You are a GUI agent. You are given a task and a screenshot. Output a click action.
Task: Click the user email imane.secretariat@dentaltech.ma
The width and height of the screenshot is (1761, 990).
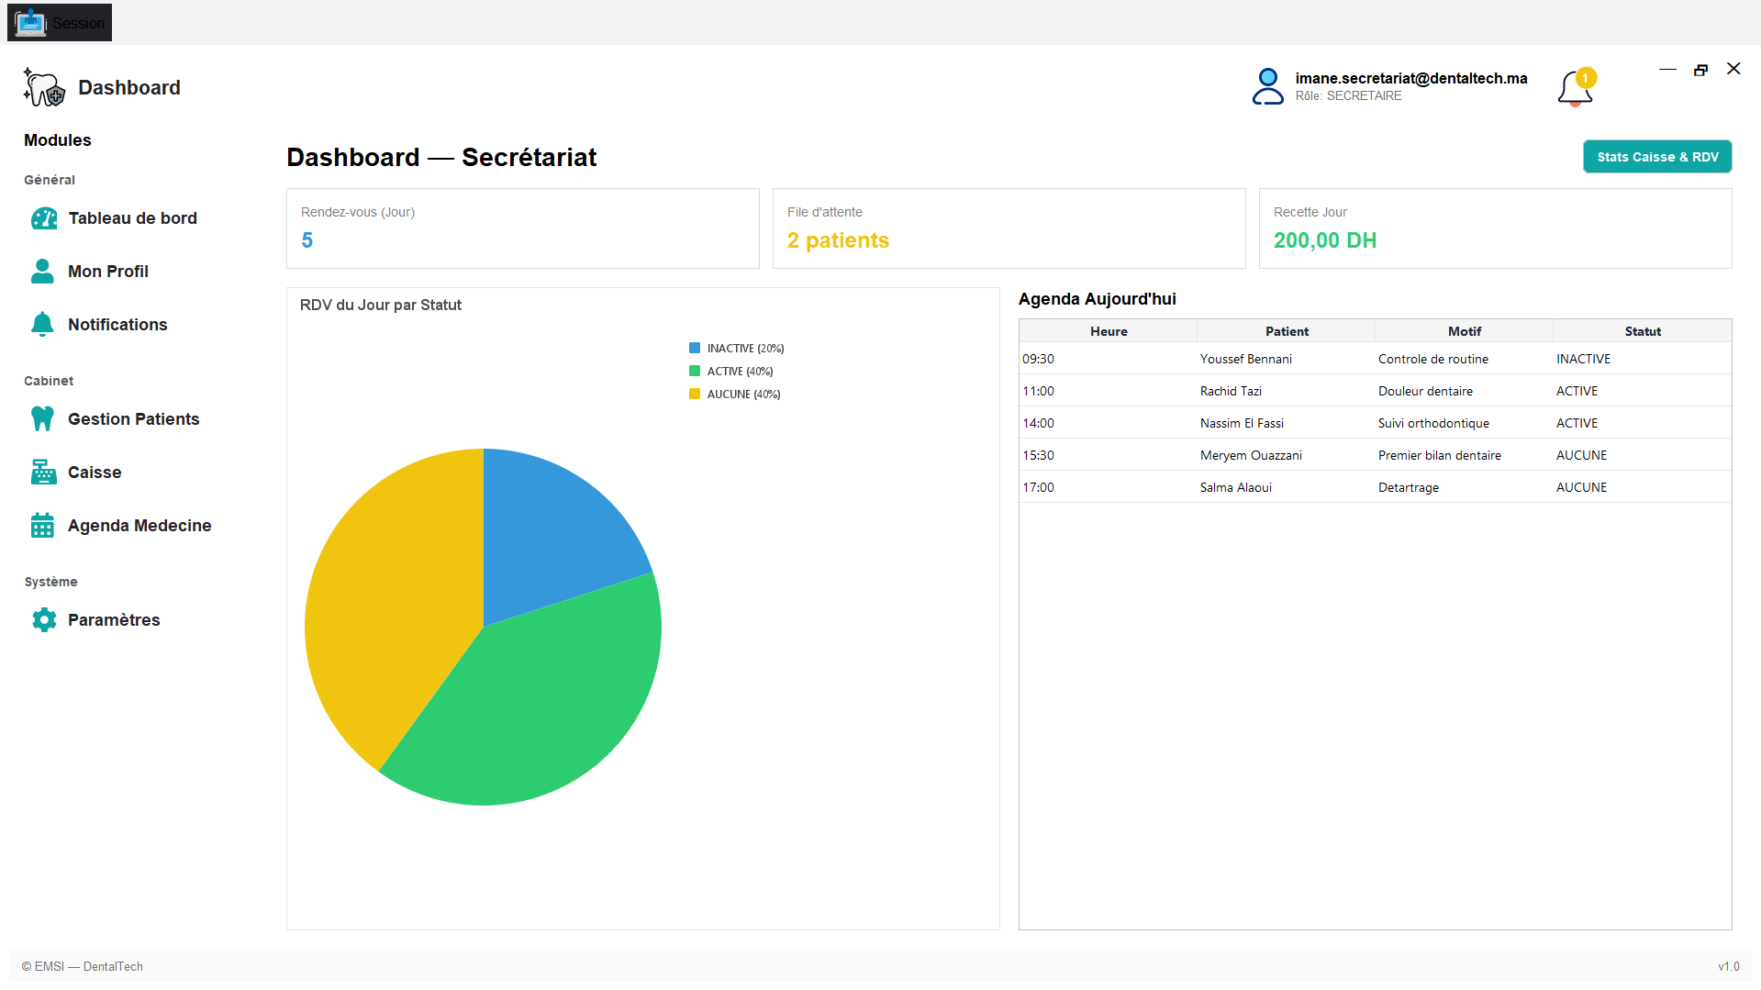pyautogui.click(x=1411, y=78)
